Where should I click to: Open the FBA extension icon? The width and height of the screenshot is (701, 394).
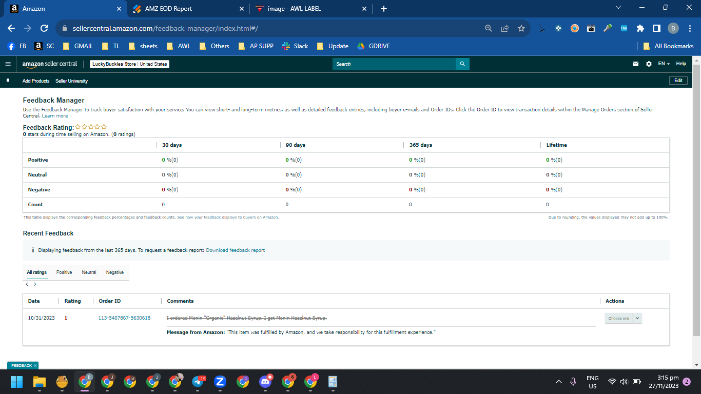click(624, 29)
